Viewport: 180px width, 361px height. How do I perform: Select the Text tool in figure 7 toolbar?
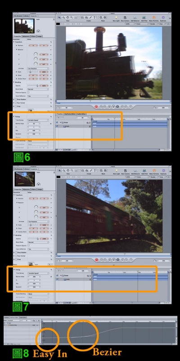(95, 171)
